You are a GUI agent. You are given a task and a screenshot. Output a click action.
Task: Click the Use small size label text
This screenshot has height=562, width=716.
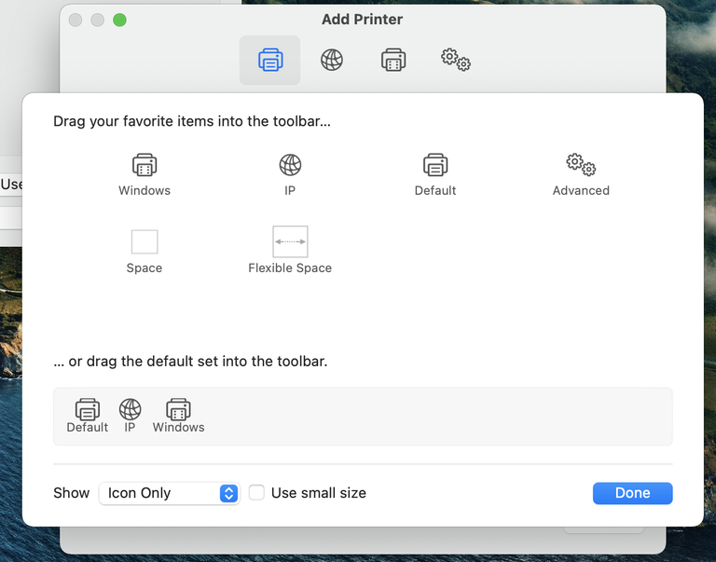point(318,493)
